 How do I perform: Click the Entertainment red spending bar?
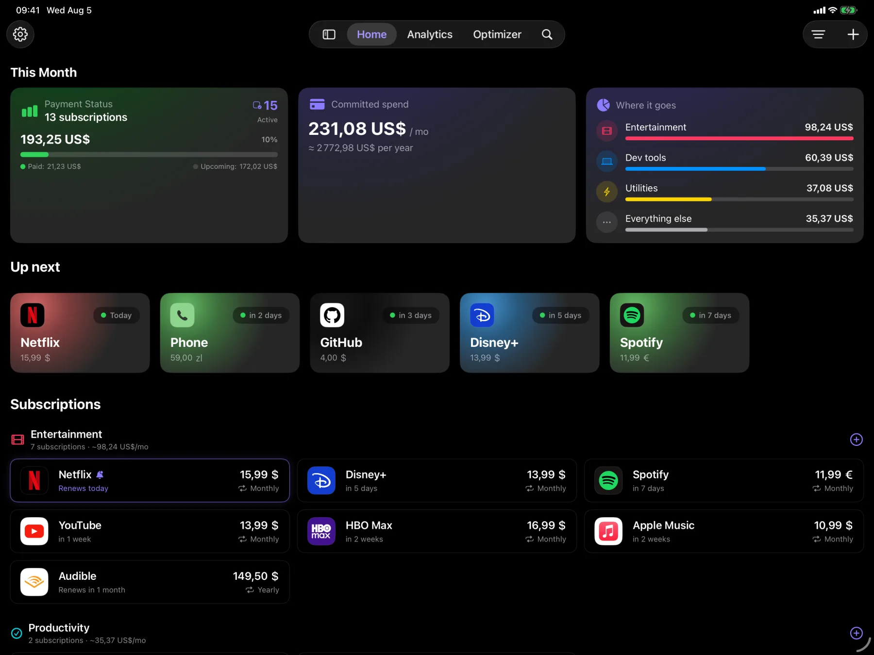[739, 139]
